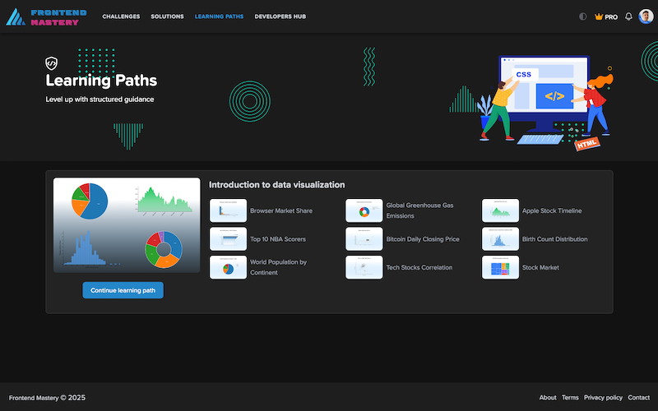The width and height of the screenshot is (658, 411).
Task: Go to the Solutions tab
Action: click(167, 16)
